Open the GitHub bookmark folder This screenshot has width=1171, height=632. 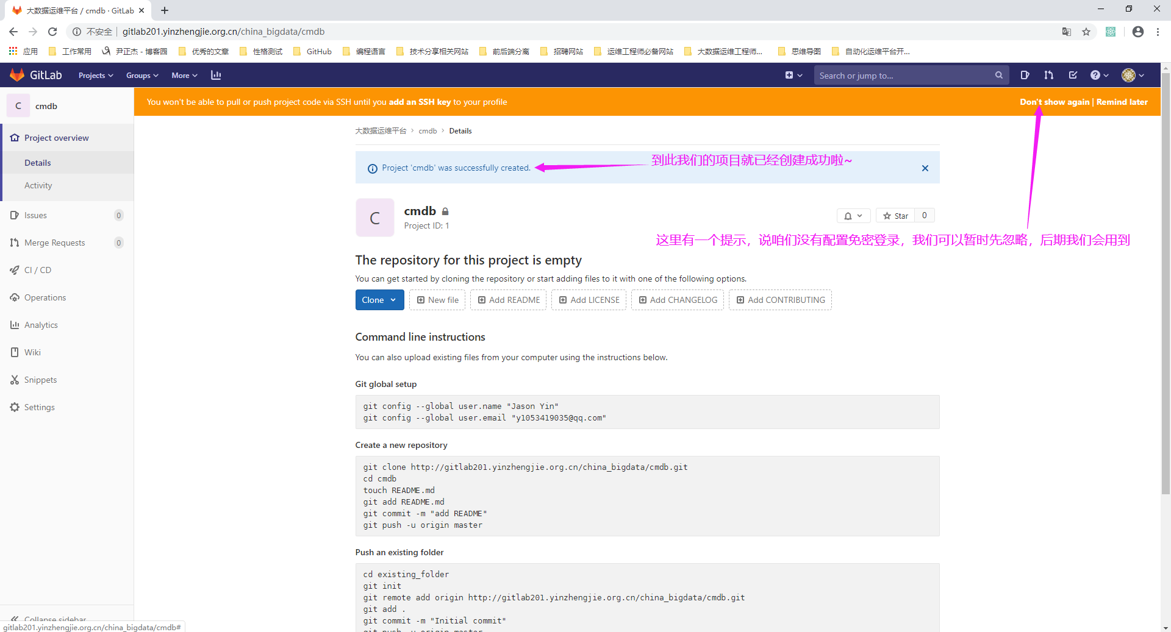pyautogui.click(x=312, y=51)
